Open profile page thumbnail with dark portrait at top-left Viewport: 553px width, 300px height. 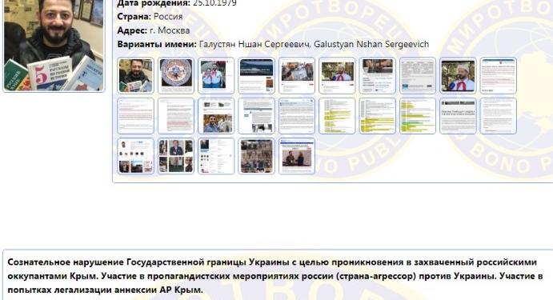(x=216, y=156)
